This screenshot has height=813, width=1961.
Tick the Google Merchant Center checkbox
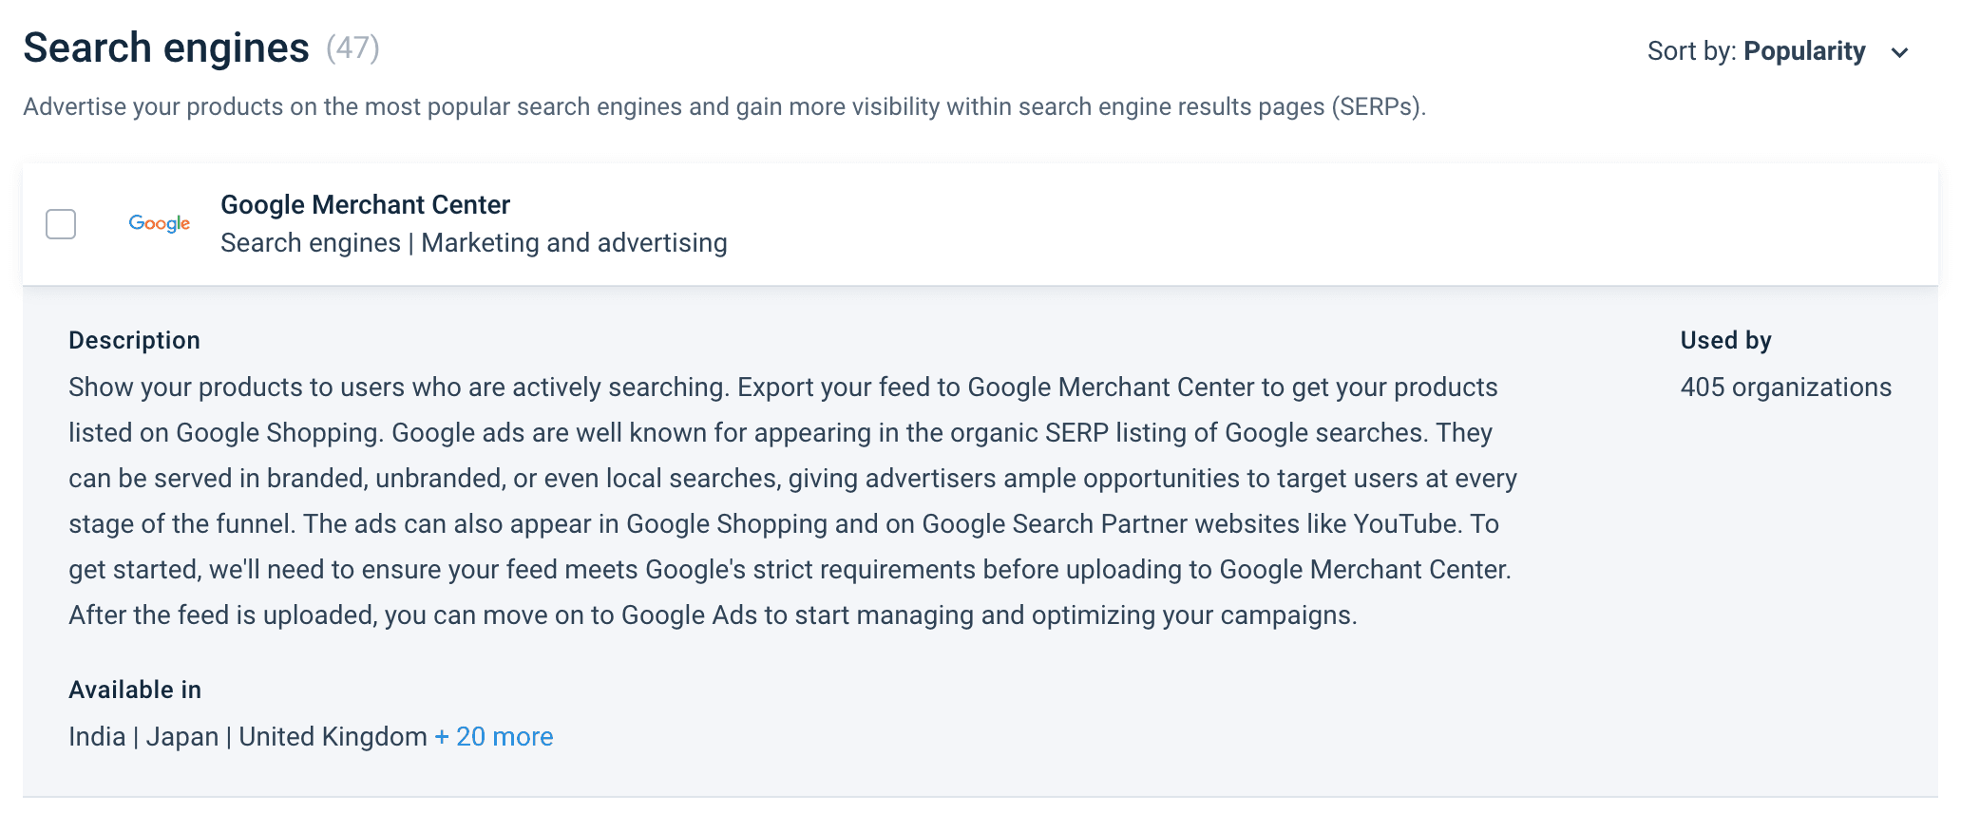[61, 224]
